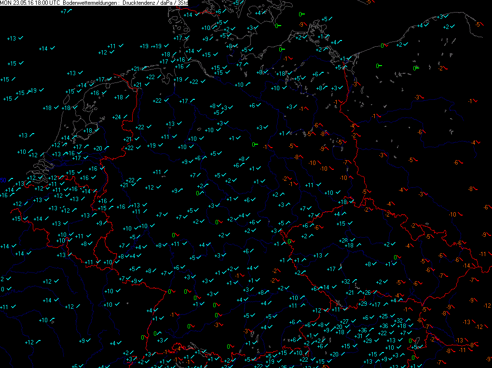Click the topmost green 0 above -9
Image resolution: width=492 pixels, height=368 pixels.
(x=301, y=14)
